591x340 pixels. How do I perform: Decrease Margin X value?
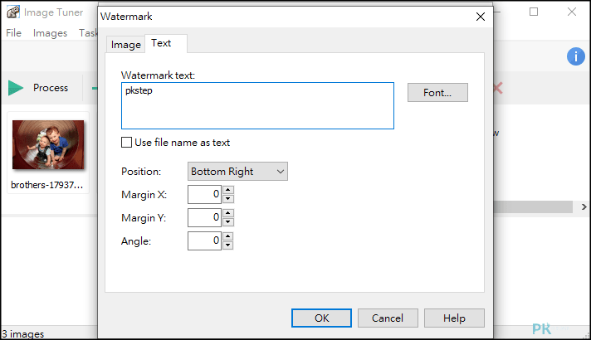(x=228, y=199)
